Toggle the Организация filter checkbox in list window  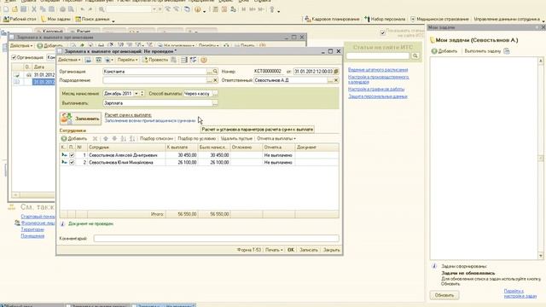pyautogui.click(x=14, y=57)
